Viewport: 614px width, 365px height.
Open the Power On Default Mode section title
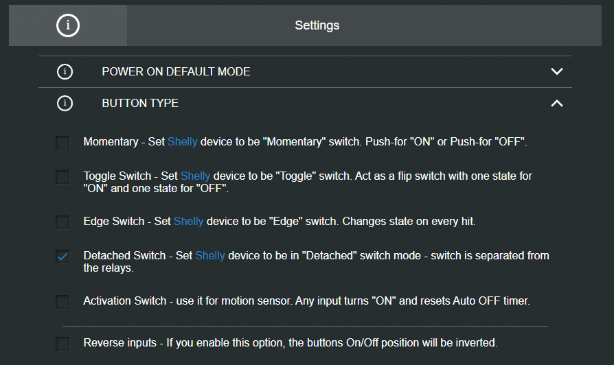coord(176,71)
